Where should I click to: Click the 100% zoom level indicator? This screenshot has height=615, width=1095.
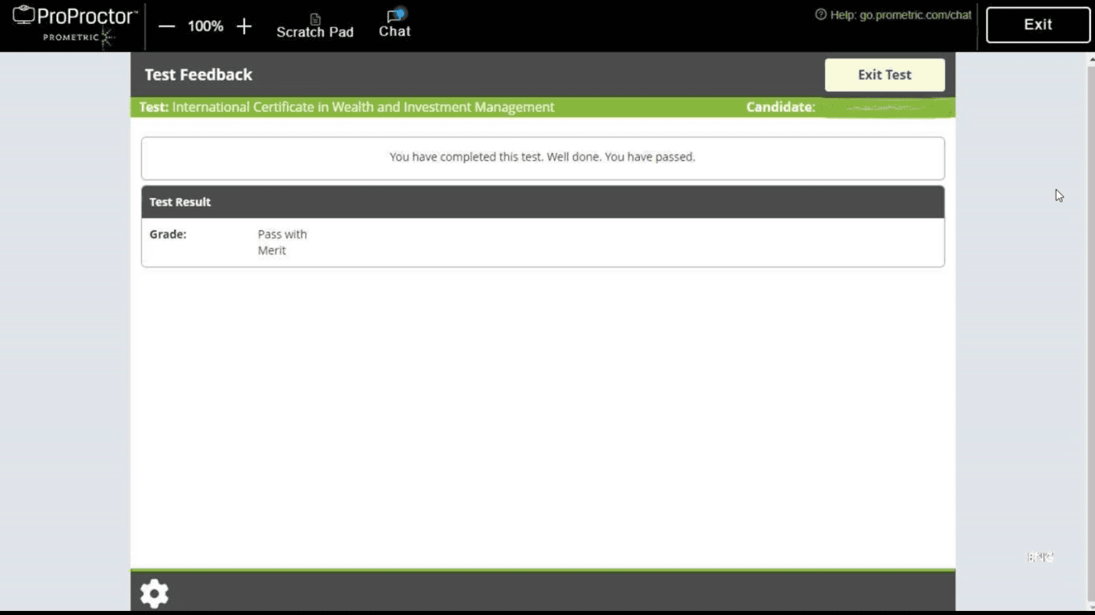pos(205,26)
